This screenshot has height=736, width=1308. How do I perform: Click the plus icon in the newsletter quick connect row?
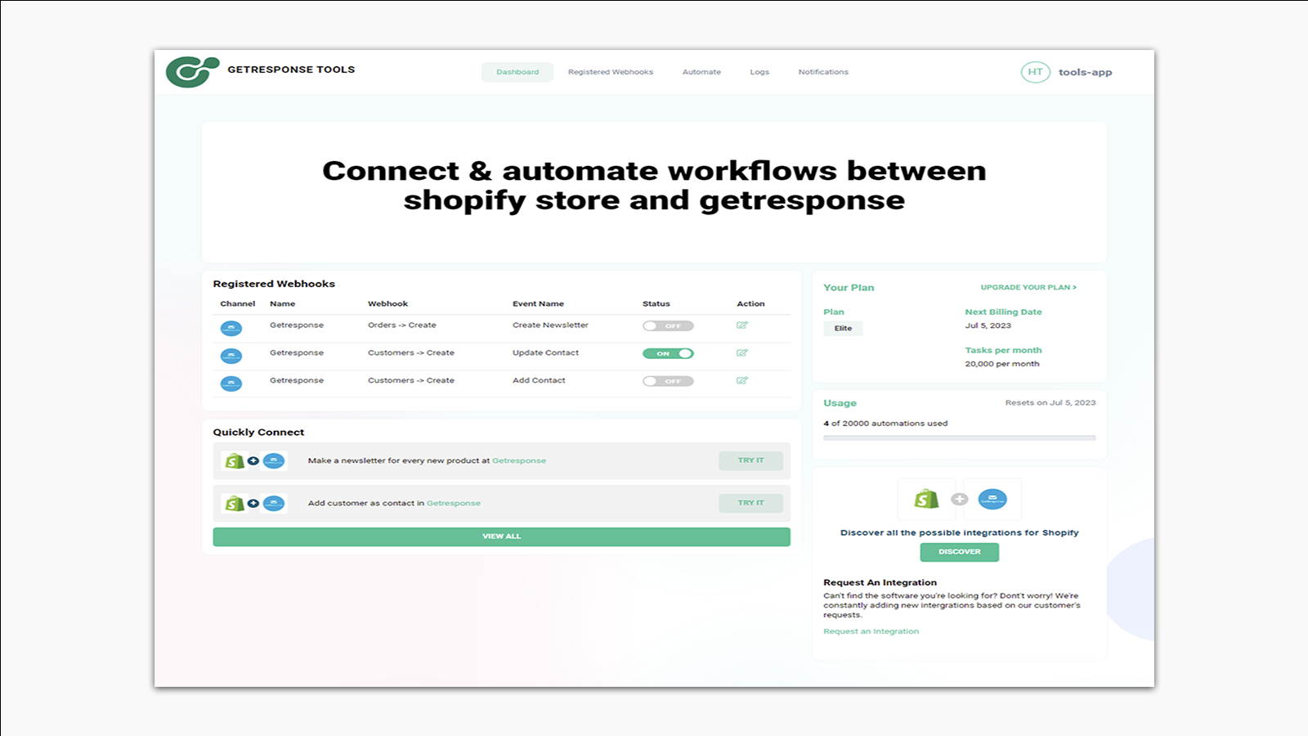coord(253,461)
